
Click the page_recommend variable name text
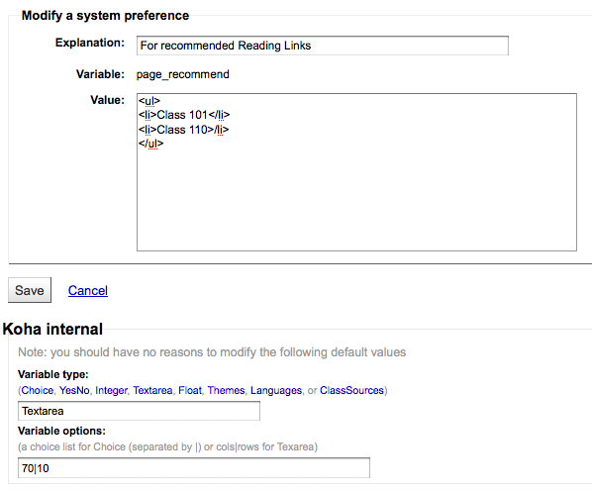click(x=183, y=74)
